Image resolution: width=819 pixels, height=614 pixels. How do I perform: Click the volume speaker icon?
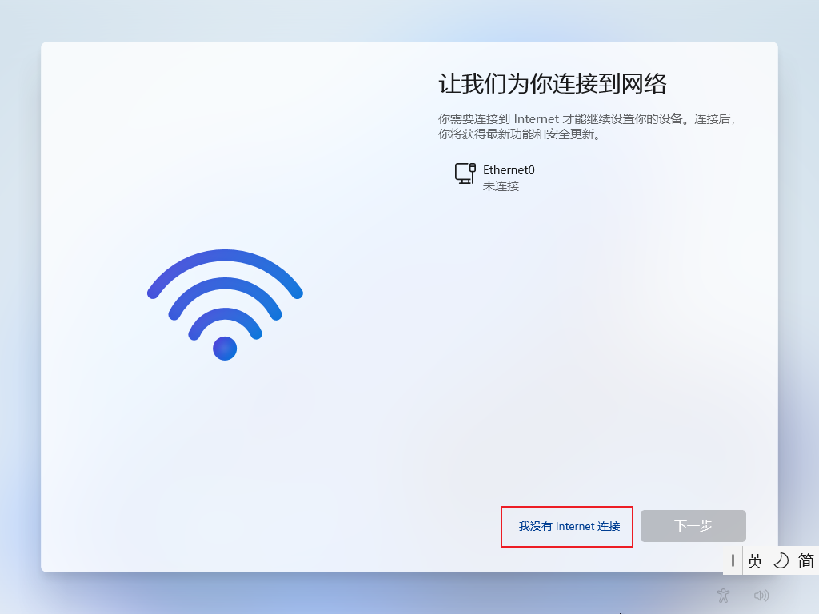(761, 595)
